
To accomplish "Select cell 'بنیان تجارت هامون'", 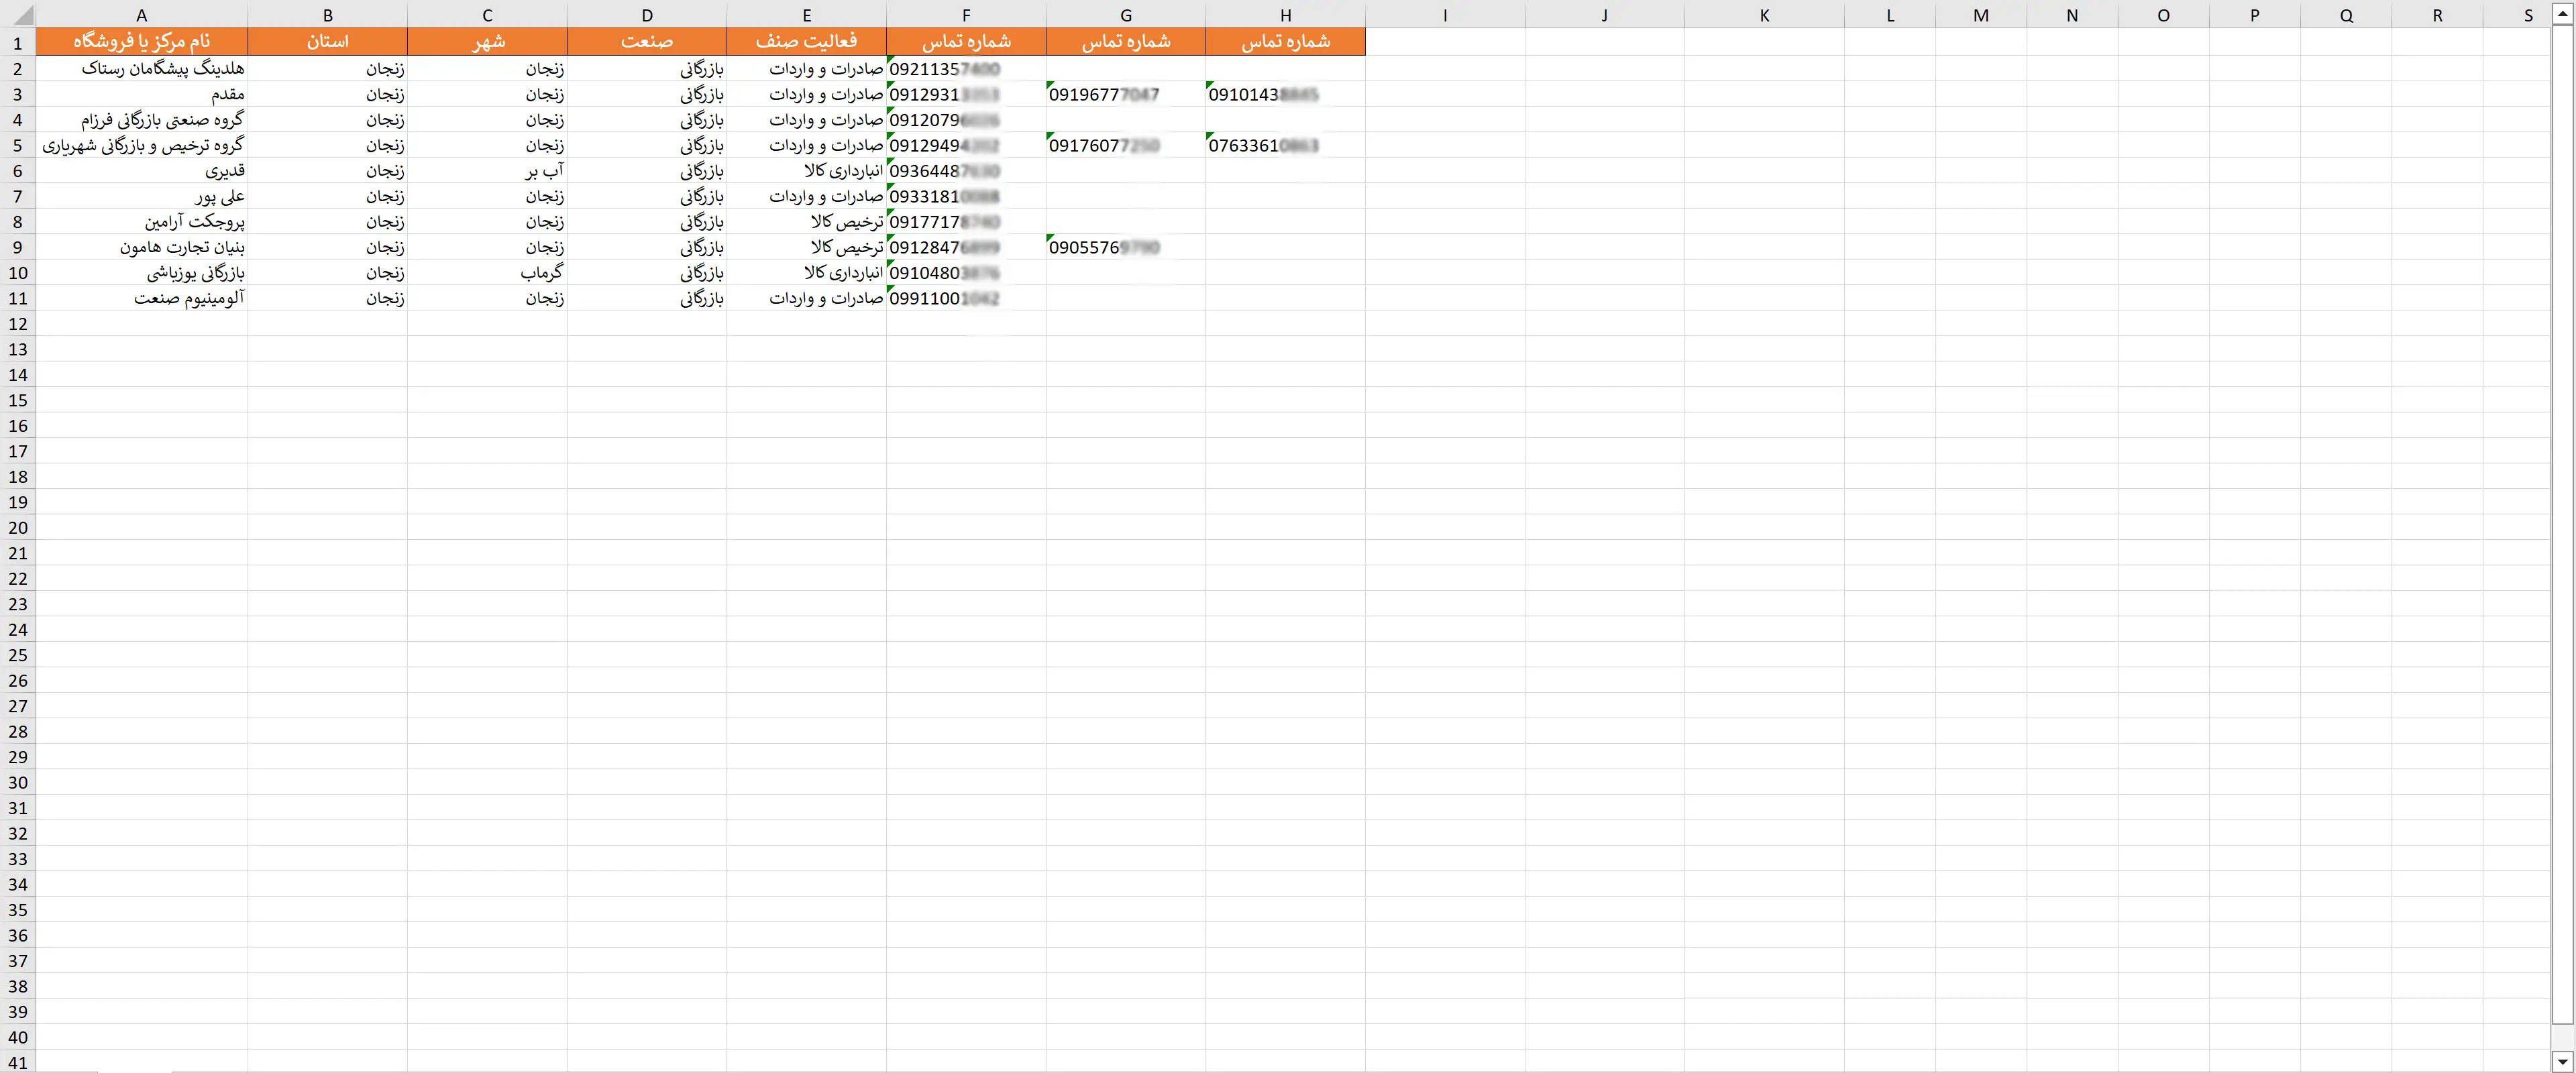I will pos(141,247).
